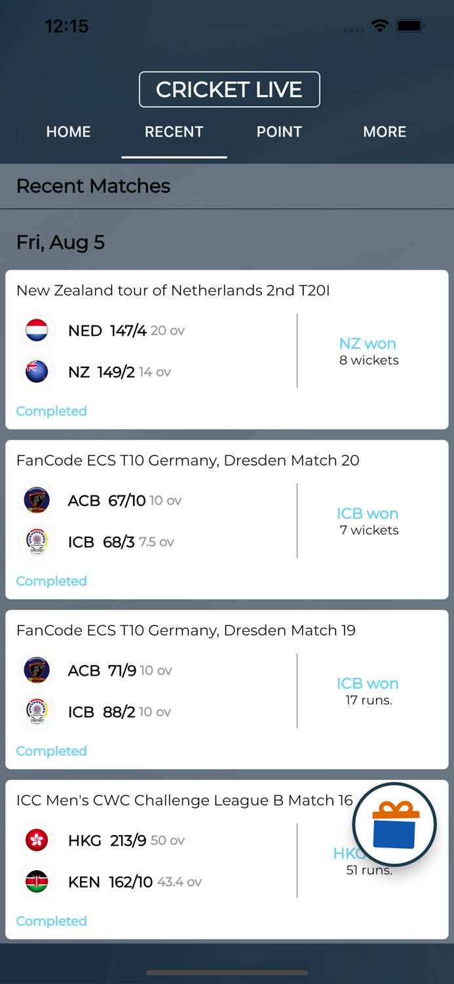
Task: Open the floating gift box button
Action: (394, 825)
